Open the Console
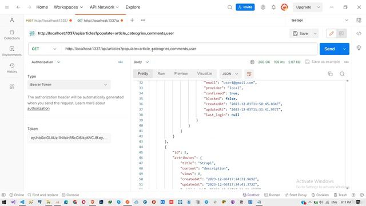Image resolution: width=366 pixels, height=206 pixels. 70,195
